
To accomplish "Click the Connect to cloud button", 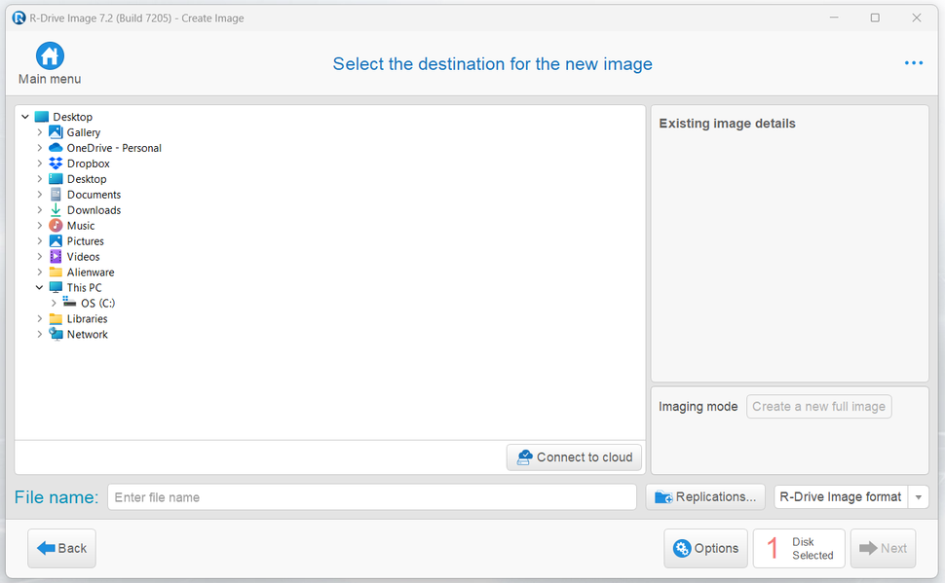I will [x=575, y=457].
